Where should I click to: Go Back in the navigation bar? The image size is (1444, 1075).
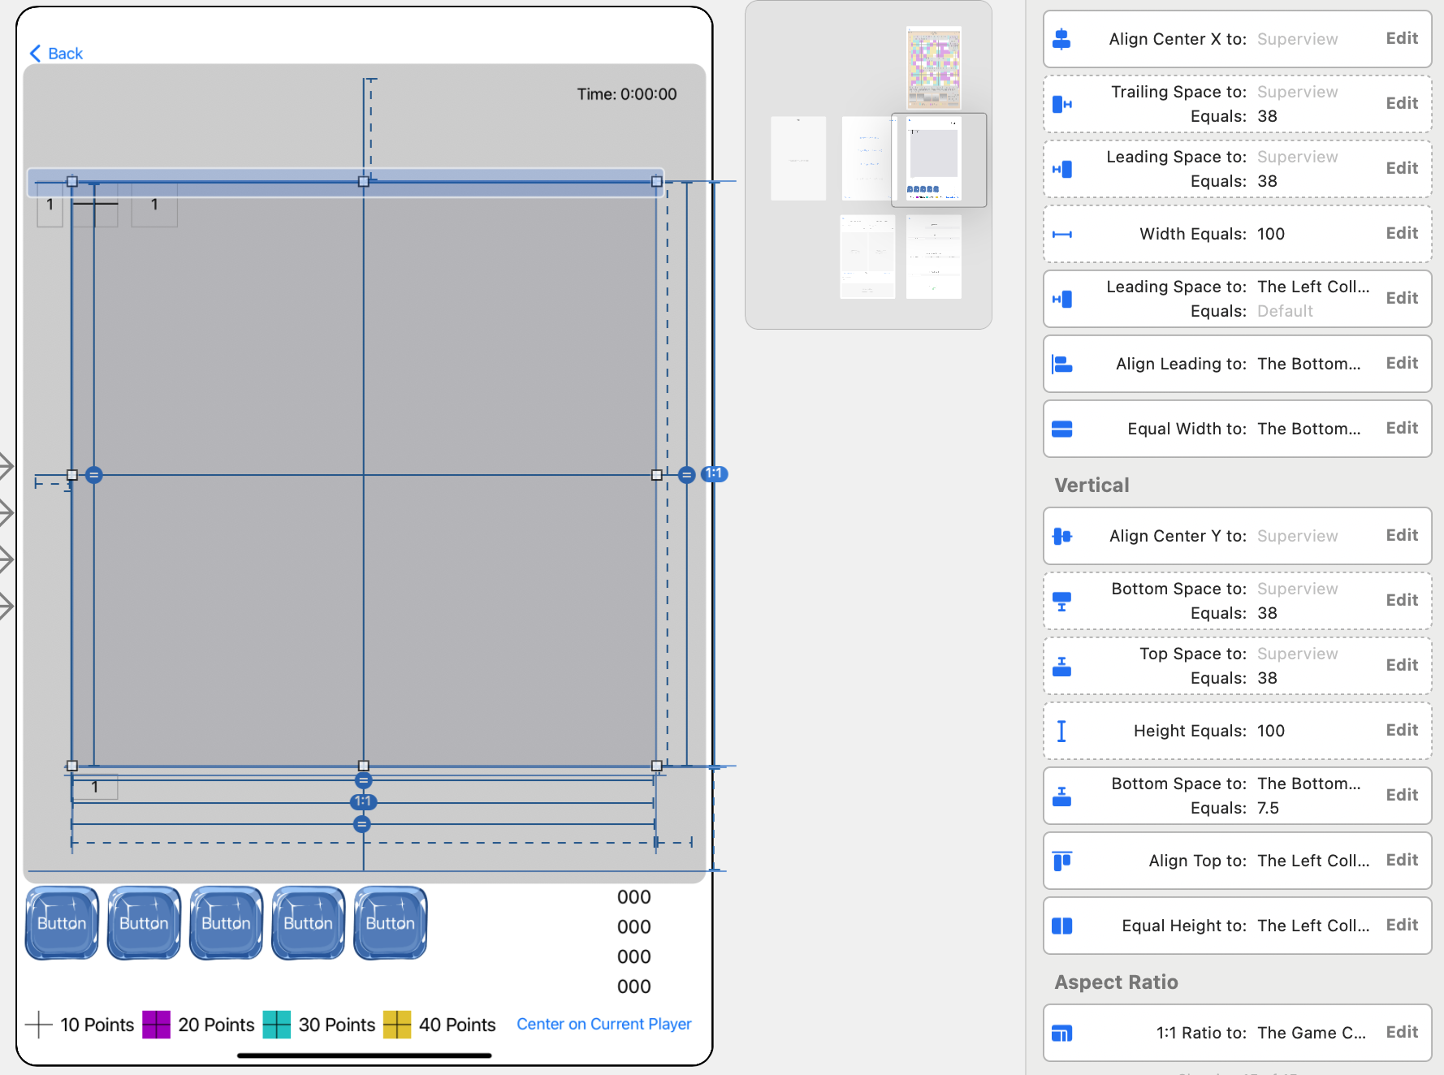coord(57,54)
